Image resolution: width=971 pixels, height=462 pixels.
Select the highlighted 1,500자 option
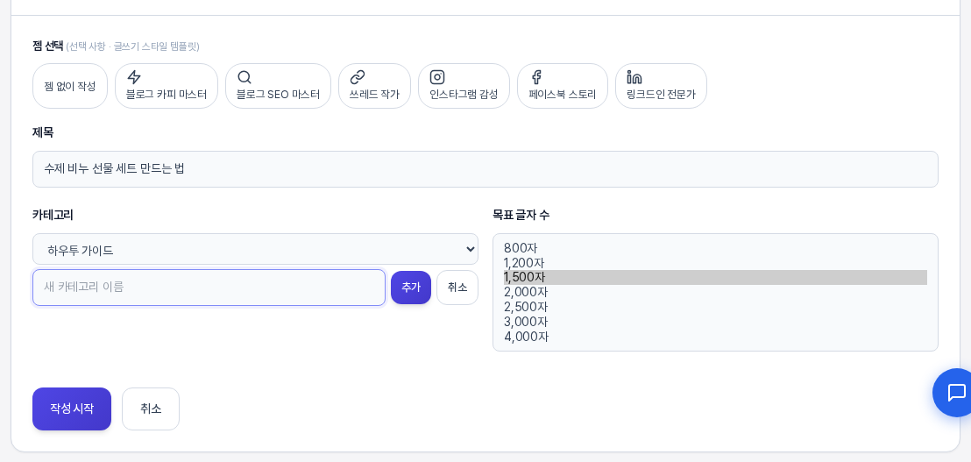tap(715, 277)
